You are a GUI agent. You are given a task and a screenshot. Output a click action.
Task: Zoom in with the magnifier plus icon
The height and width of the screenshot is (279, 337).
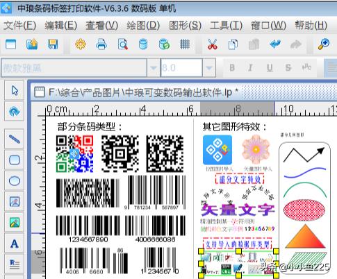click(x=324, y=44)
